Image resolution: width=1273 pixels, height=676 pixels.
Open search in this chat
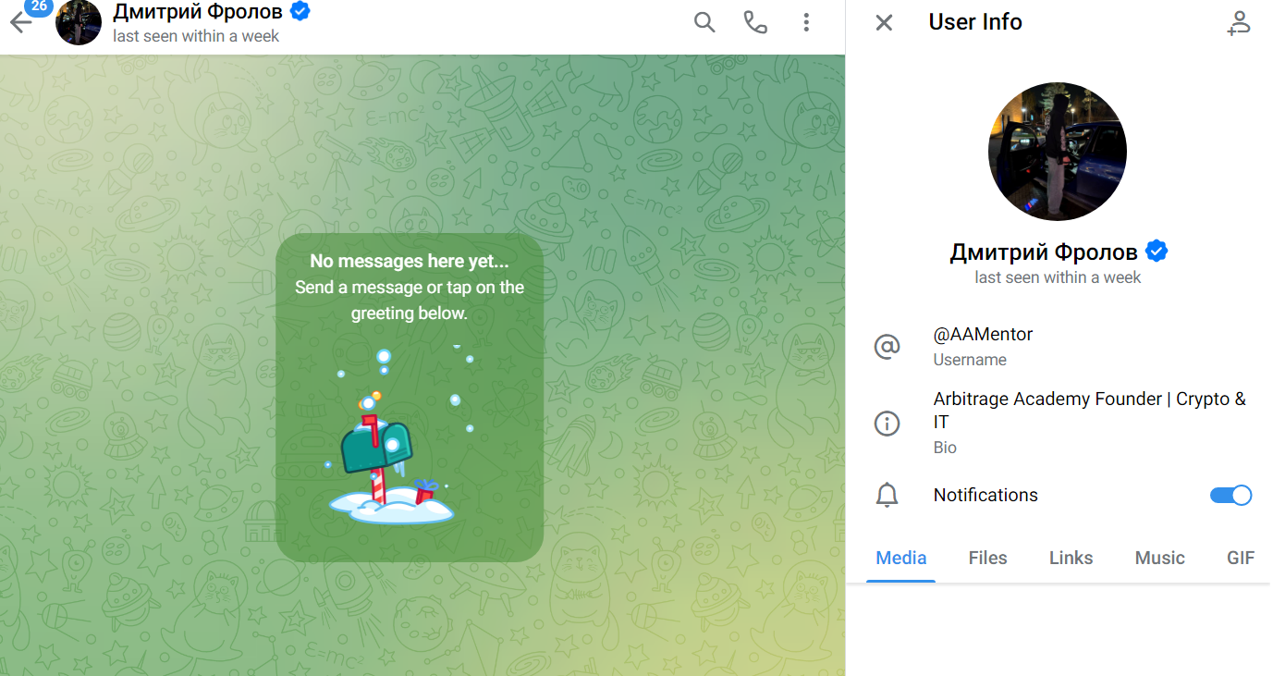(704, 22)
